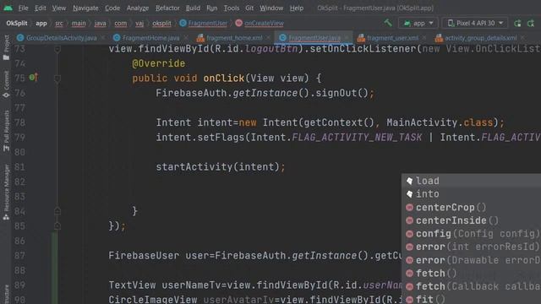Select the FragmentUser.java tab
The image size is (541, 304).
[314, 38]
